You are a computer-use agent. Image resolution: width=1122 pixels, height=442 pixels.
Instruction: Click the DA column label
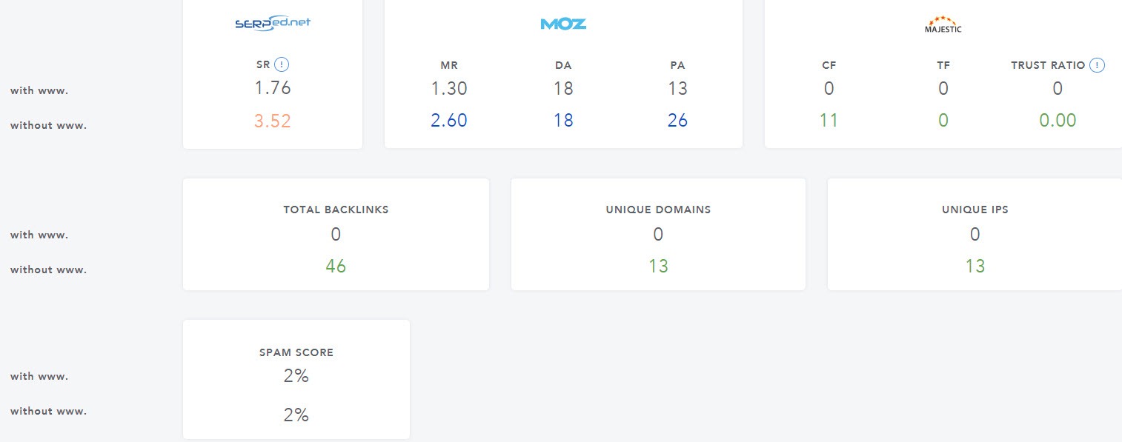(x=563, y=65)
